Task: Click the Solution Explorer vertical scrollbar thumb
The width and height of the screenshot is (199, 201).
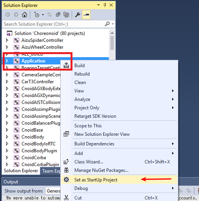Action: coord(112,43)
